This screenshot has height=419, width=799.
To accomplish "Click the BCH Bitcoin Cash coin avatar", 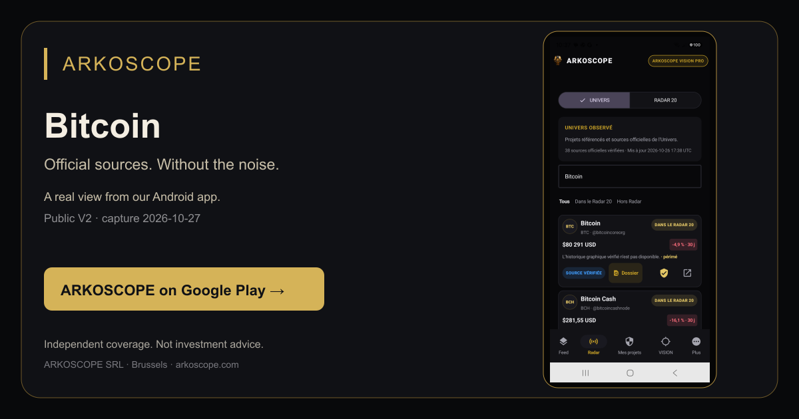I will [570, 302].
